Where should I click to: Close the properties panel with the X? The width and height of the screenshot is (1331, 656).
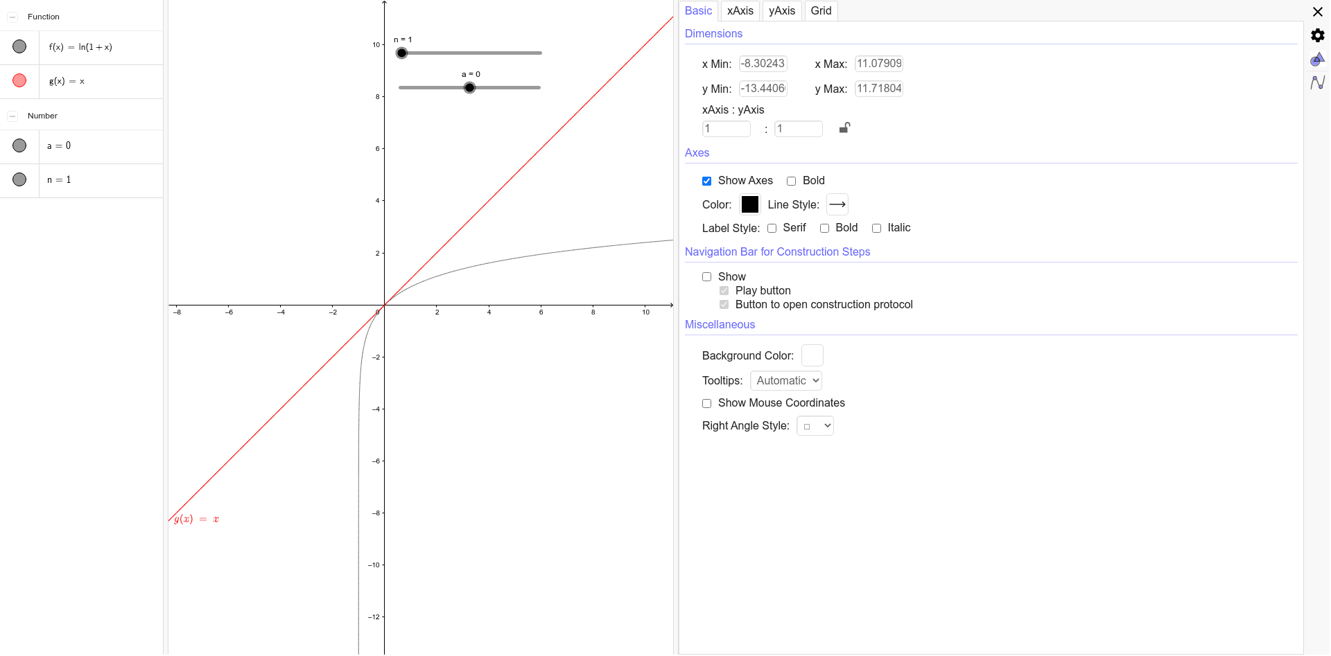tap(1318, 12)
